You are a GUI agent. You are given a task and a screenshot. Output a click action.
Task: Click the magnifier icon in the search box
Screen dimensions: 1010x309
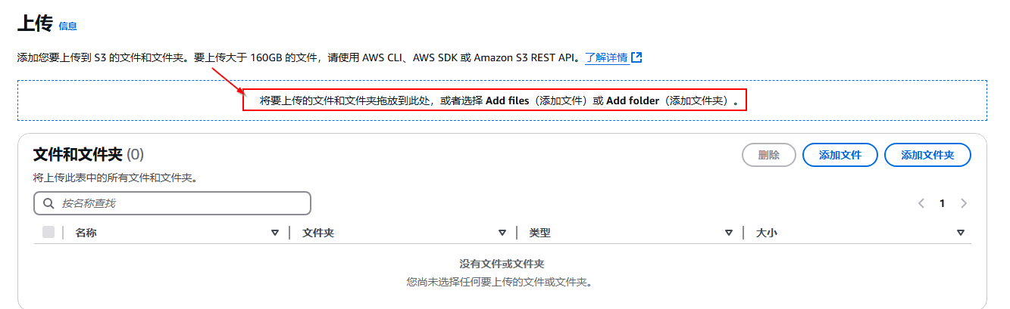coord(49,203)
